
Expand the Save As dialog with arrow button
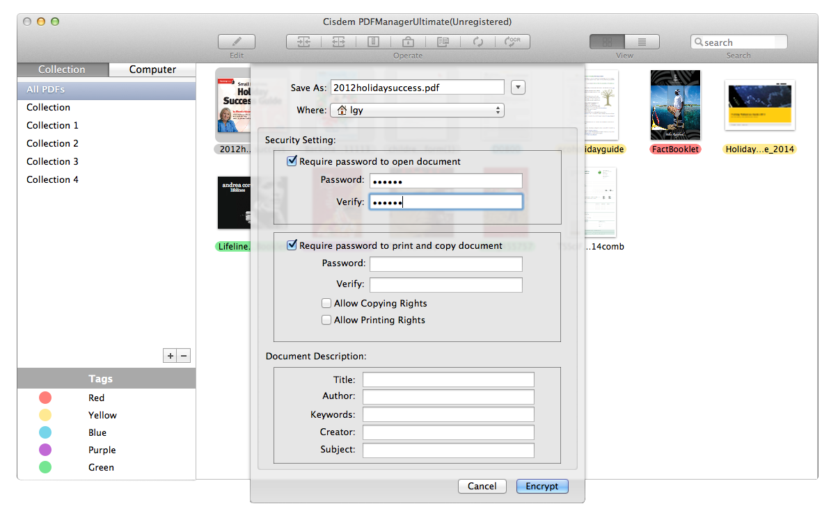click(x=518, y=87)
